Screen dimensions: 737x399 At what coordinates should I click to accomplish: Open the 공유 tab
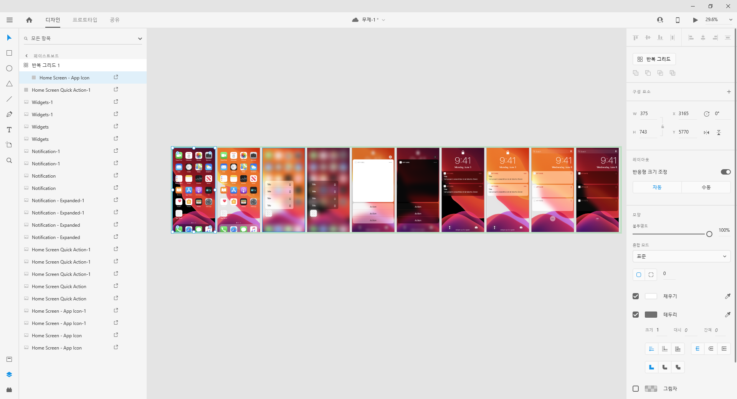tap(115, 20)
